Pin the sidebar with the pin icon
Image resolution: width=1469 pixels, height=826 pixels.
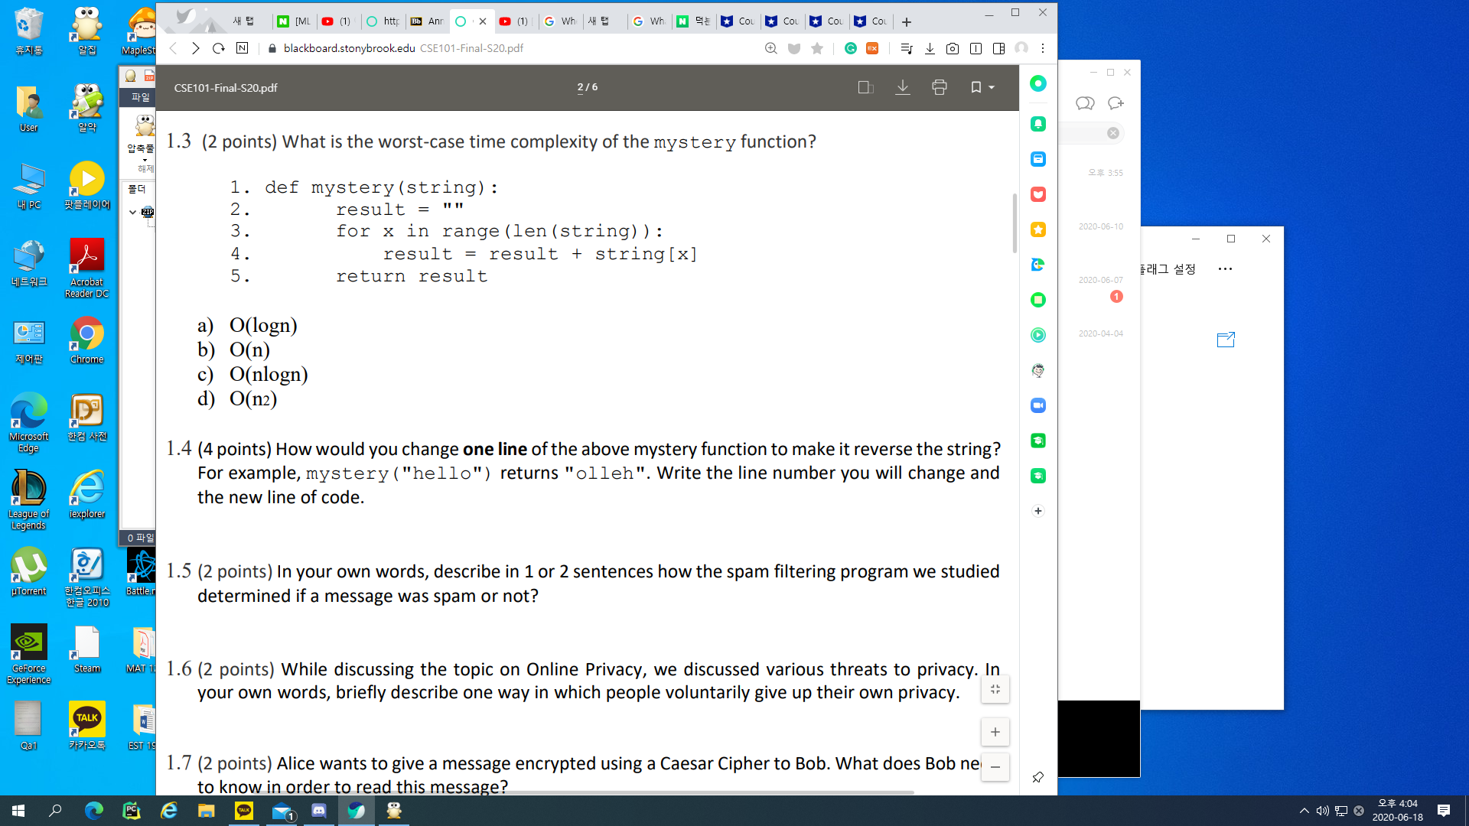coord(1037,777)
